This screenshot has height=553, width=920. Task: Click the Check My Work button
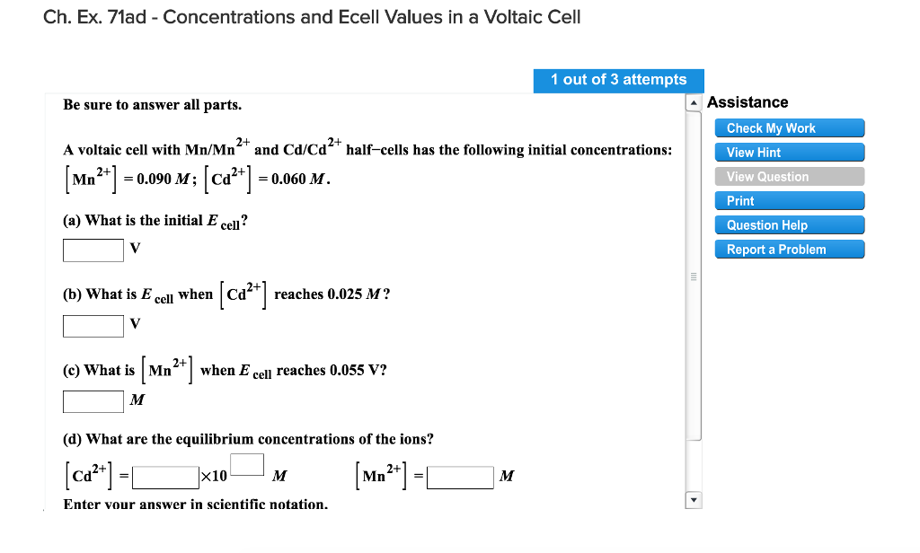[789, 127]
